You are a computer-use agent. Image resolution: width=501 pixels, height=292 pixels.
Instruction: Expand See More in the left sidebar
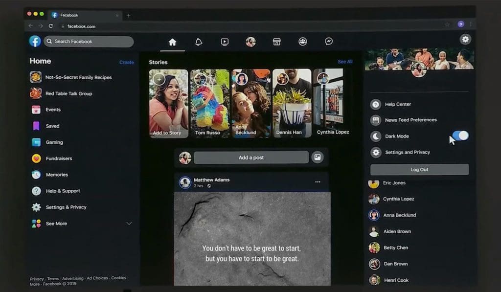[56, 224]
